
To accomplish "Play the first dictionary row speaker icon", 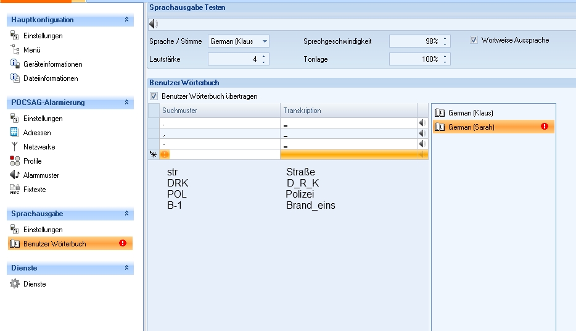I will [x=422, y=124].
